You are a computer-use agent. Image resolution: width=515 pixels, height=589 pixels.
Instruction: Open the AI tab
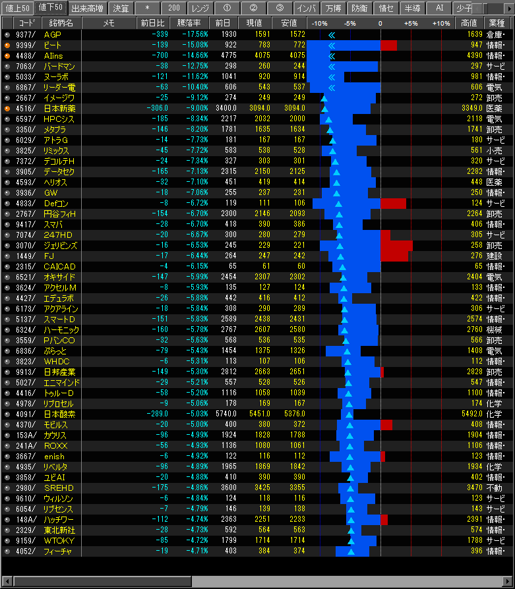tap(439, 8)
